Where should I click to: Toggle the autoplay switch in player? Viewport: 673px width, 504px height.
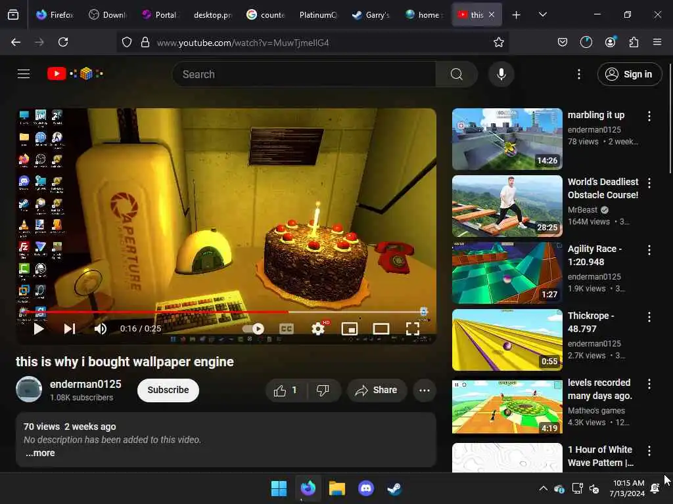(253, 329)
